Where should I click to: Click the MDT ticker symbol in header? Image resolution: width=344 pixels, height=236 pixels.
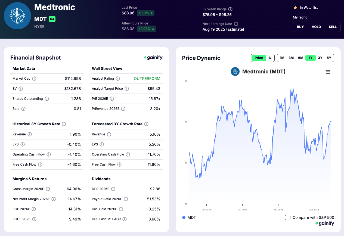tap(40, 19)
